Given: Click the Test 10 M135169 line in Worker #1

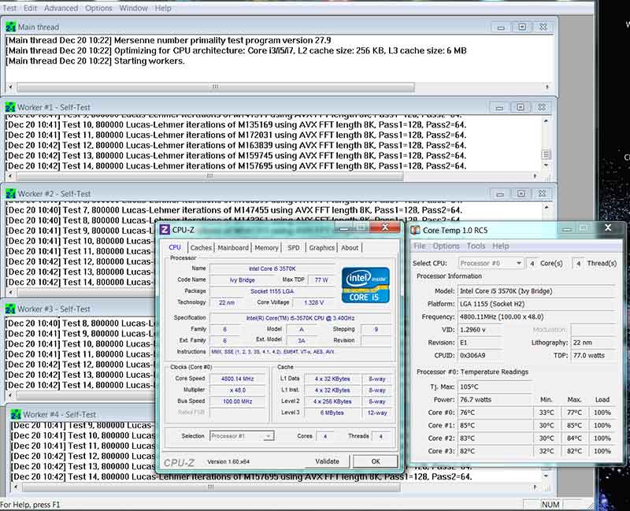Looking at the screenshot, I should tap(235, 124).
